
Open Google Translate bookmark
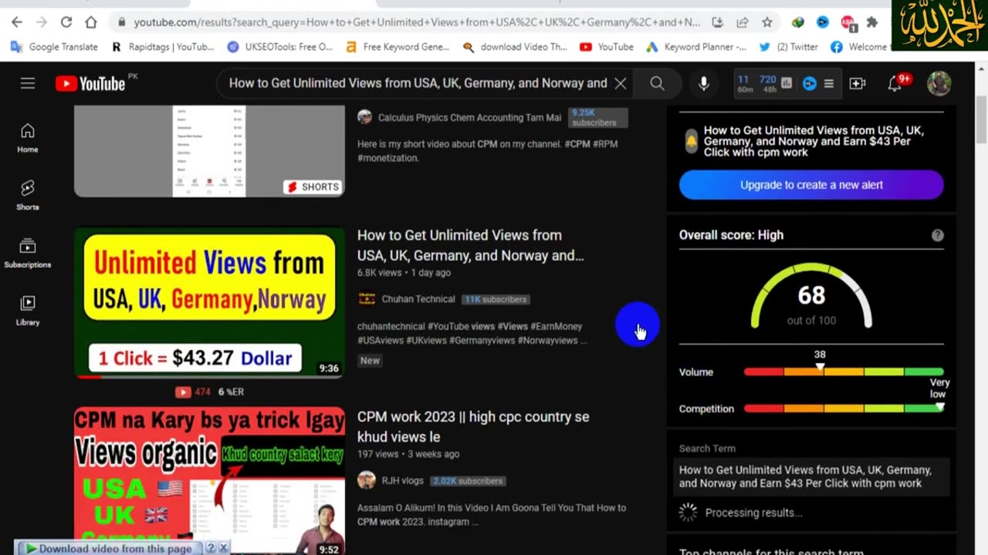click(55, 47)
